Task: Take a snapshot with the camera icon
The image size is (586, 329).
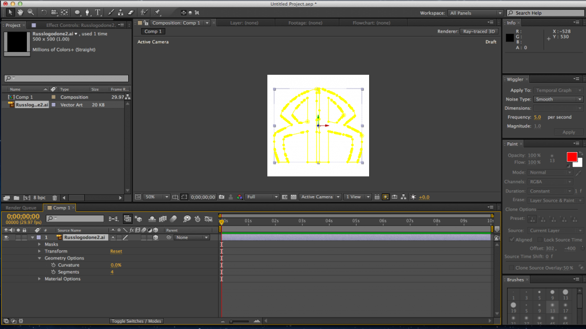Action: click(221, 197)
